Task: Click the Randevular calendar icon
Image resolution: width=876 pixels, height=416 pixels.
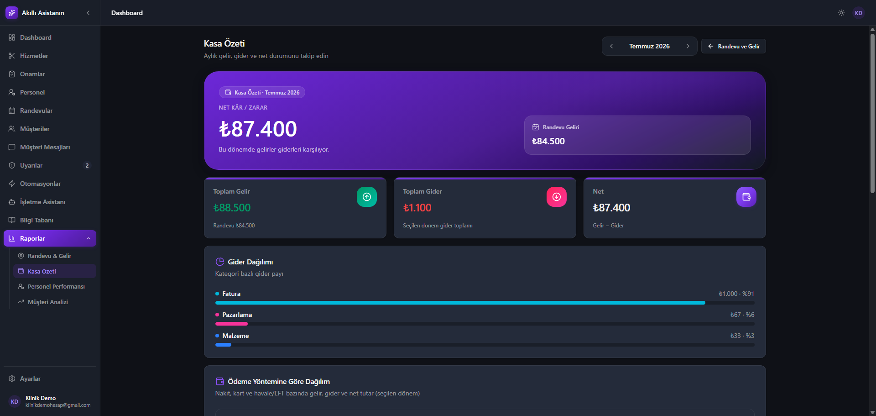Action: click(12, 111)
